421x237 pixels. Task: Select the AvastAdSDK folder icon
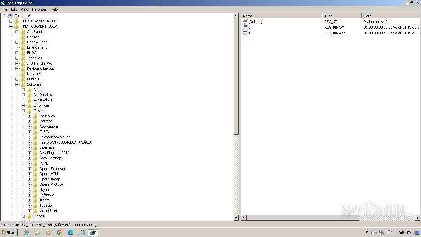(29, 100)
